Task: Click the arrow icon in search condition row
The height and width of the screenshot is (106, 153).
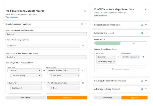Action: click(118, 57)
